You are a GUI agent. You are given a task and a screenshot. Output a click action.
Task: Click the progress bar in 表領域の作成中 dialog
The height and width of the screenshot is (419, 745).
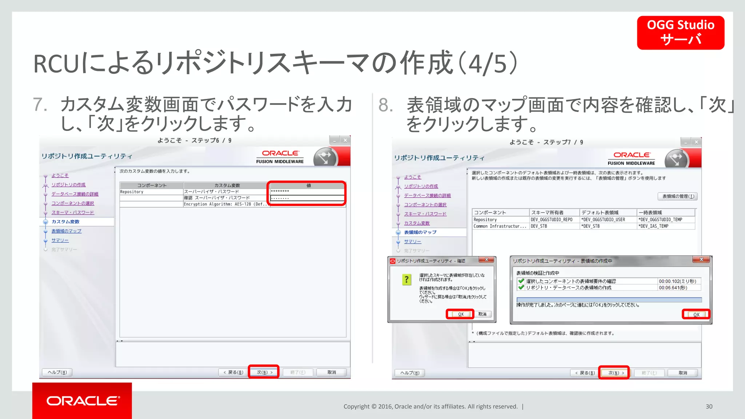pyautogui.click(x=609, y=300)
